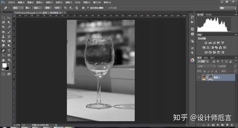Open the Edit menu

click(21, 2)
